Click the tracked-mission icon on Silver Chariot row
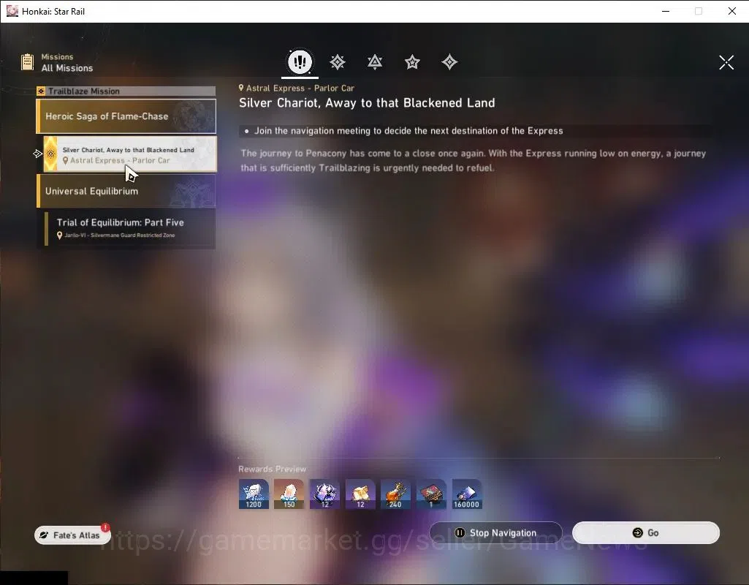This screenshot has height=585, width=749. (x=50, y=154)
